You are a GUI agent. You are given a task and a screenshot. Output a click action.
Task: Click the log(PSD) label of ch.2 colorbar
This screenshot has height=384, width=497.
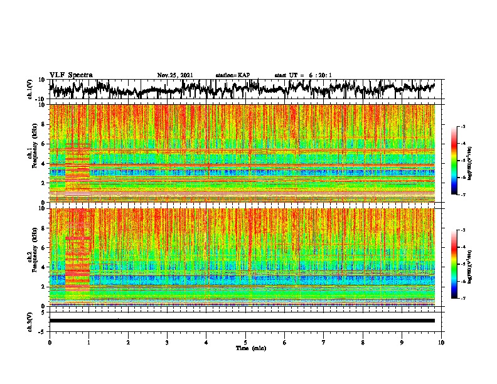tap(469, 267)
